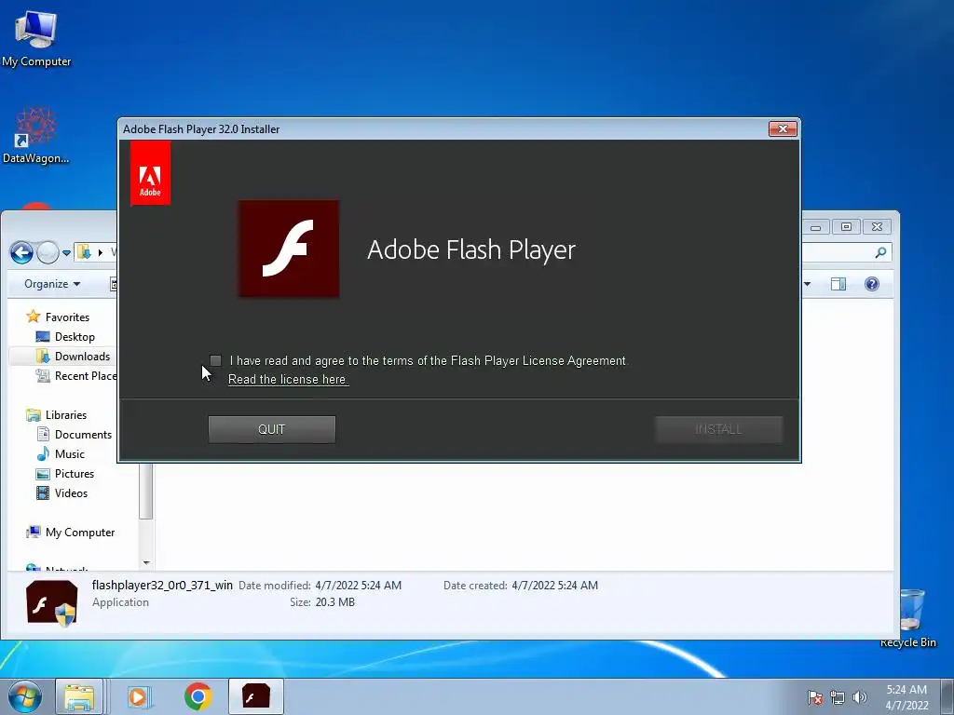Click the flashplayer32_0r0_371_win file name
The width and height of the screenshot is (954, 715).
point(162,586)
